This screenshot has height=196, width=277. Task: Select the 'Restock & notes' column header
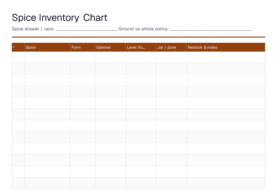[x=226, y=47]
